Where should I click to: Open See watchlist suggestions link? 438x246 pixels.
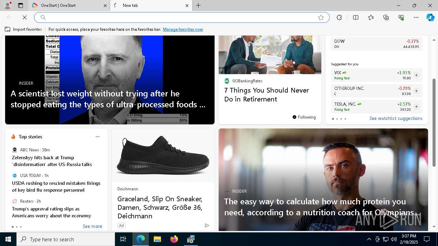point(396,119)
